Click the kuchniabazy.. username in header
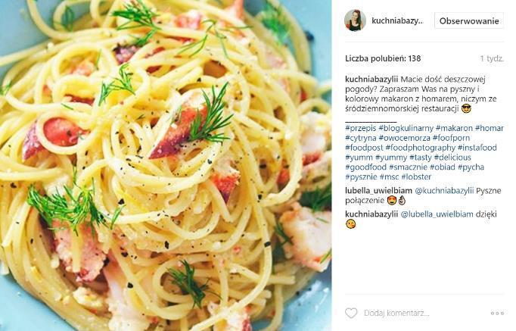 pos(397,20)
